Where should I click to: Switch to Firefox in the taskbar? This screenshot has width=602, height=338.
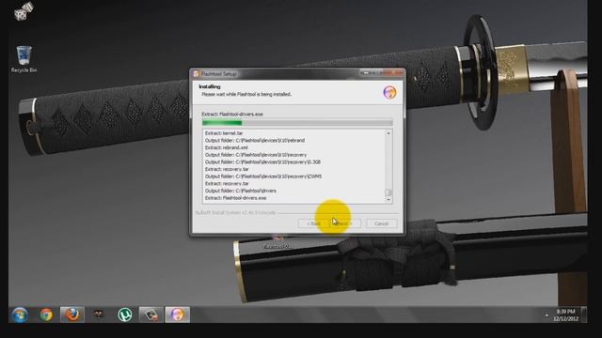coord(72,315)
